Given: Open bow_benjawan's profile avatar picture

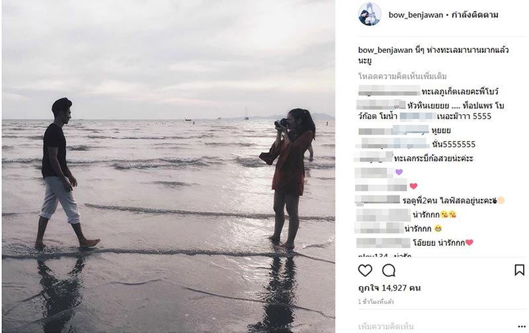Looking at the screenshot, I should 370,14.
